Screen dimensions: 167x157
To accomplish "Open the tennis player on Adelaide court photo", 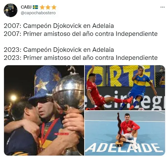I will click(125, 133).
